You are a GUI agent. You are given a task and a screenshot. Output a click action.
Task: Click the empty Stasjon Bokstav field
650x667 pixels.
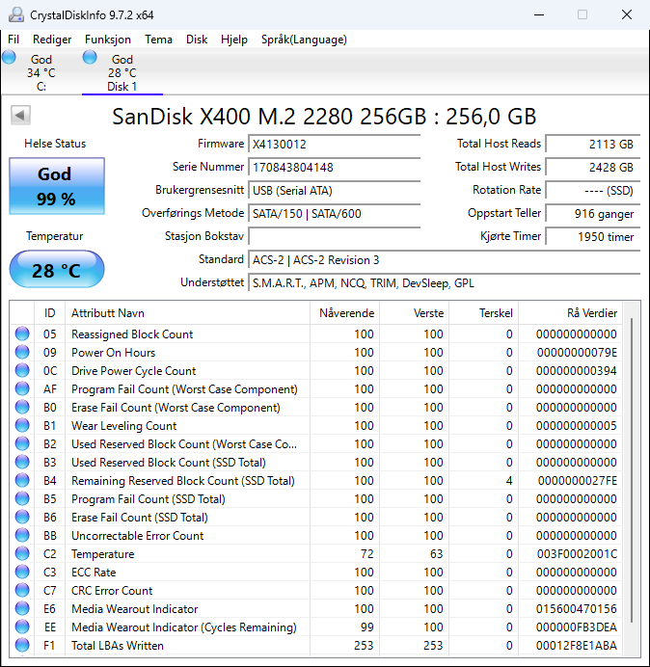click(335, 236)
